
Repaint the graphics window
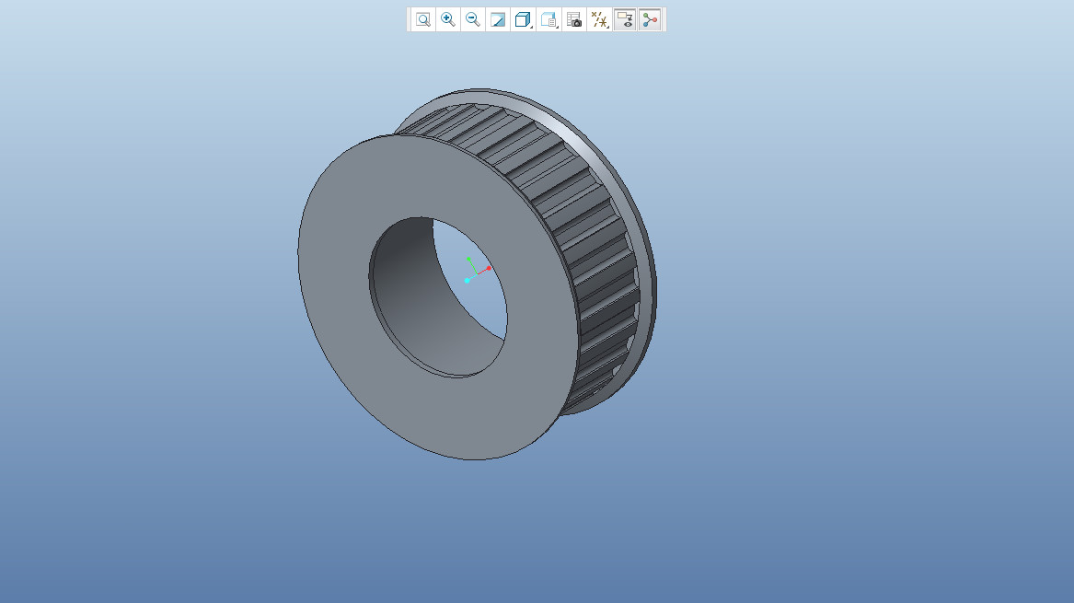tap(498, 20)
